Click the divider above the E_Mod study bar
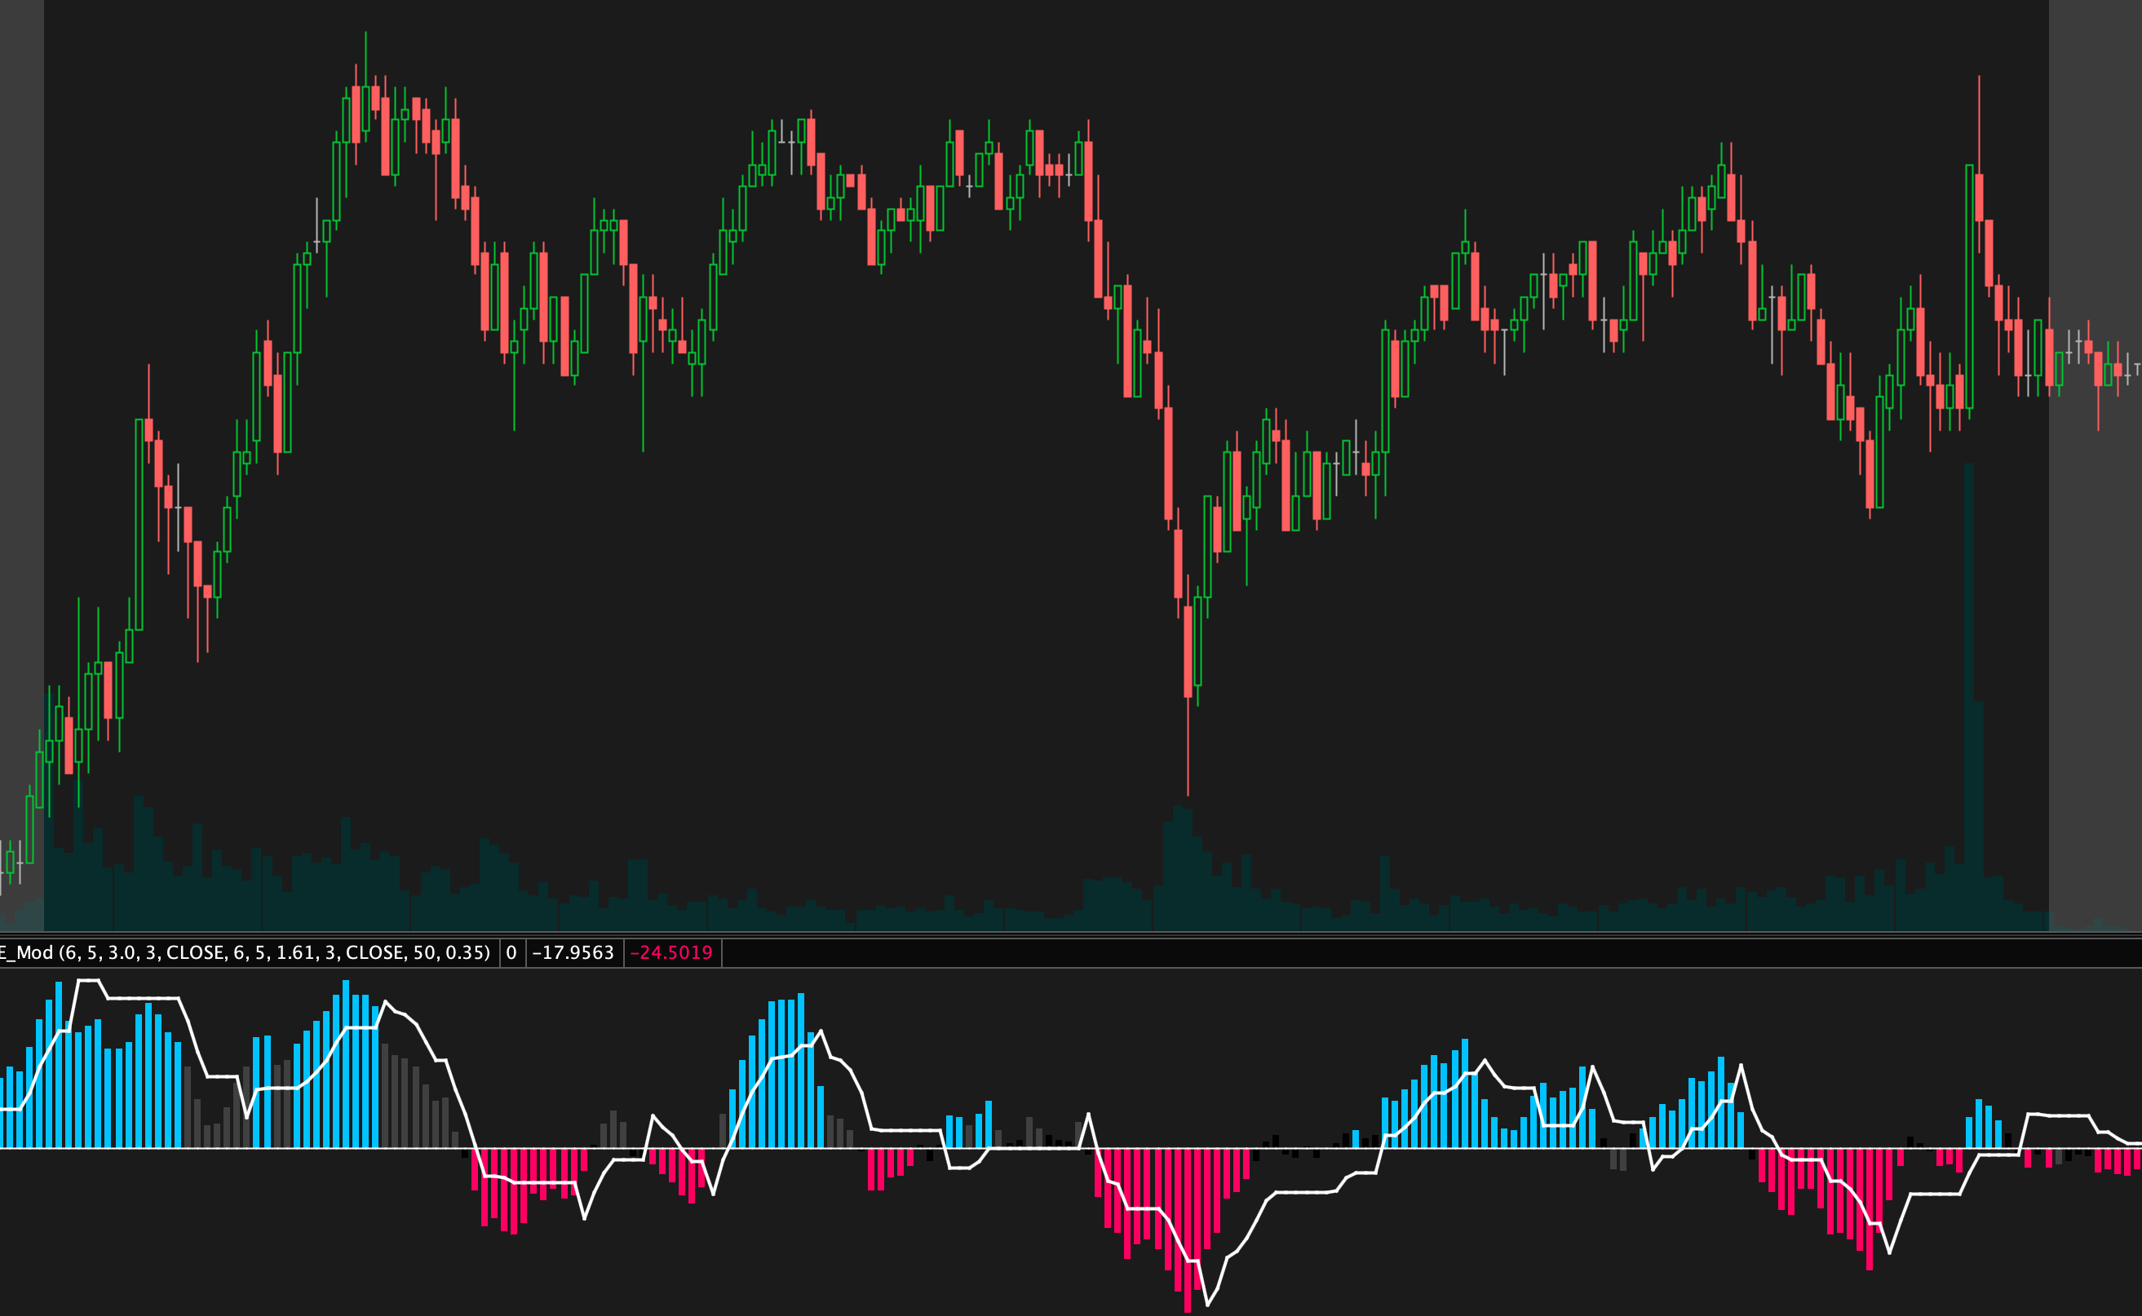Viewport: 2142px width, 1316px height. (x=1071, y=934)
